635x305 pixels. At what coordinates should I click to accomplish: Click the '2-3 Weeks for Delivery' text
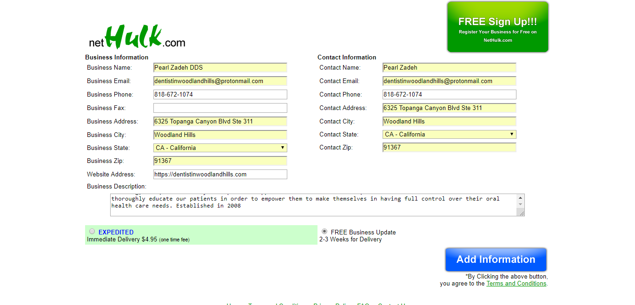(351, 240)
